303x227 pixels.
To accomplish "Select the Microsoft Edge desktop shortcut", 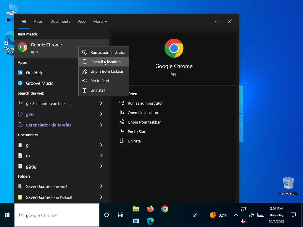I will point(9,43).
